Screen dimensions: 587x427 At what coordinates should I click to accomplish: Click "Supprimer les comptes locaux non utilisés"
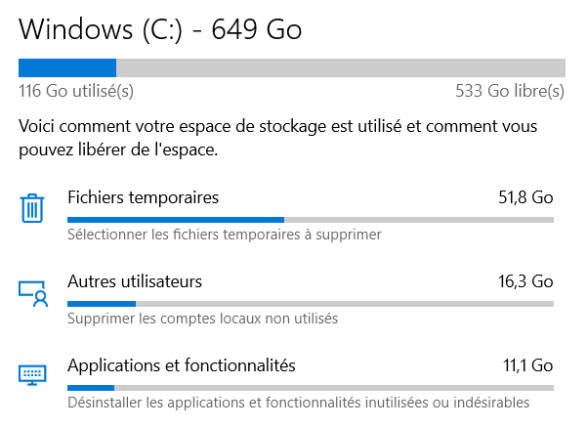(x=202, y=319)
